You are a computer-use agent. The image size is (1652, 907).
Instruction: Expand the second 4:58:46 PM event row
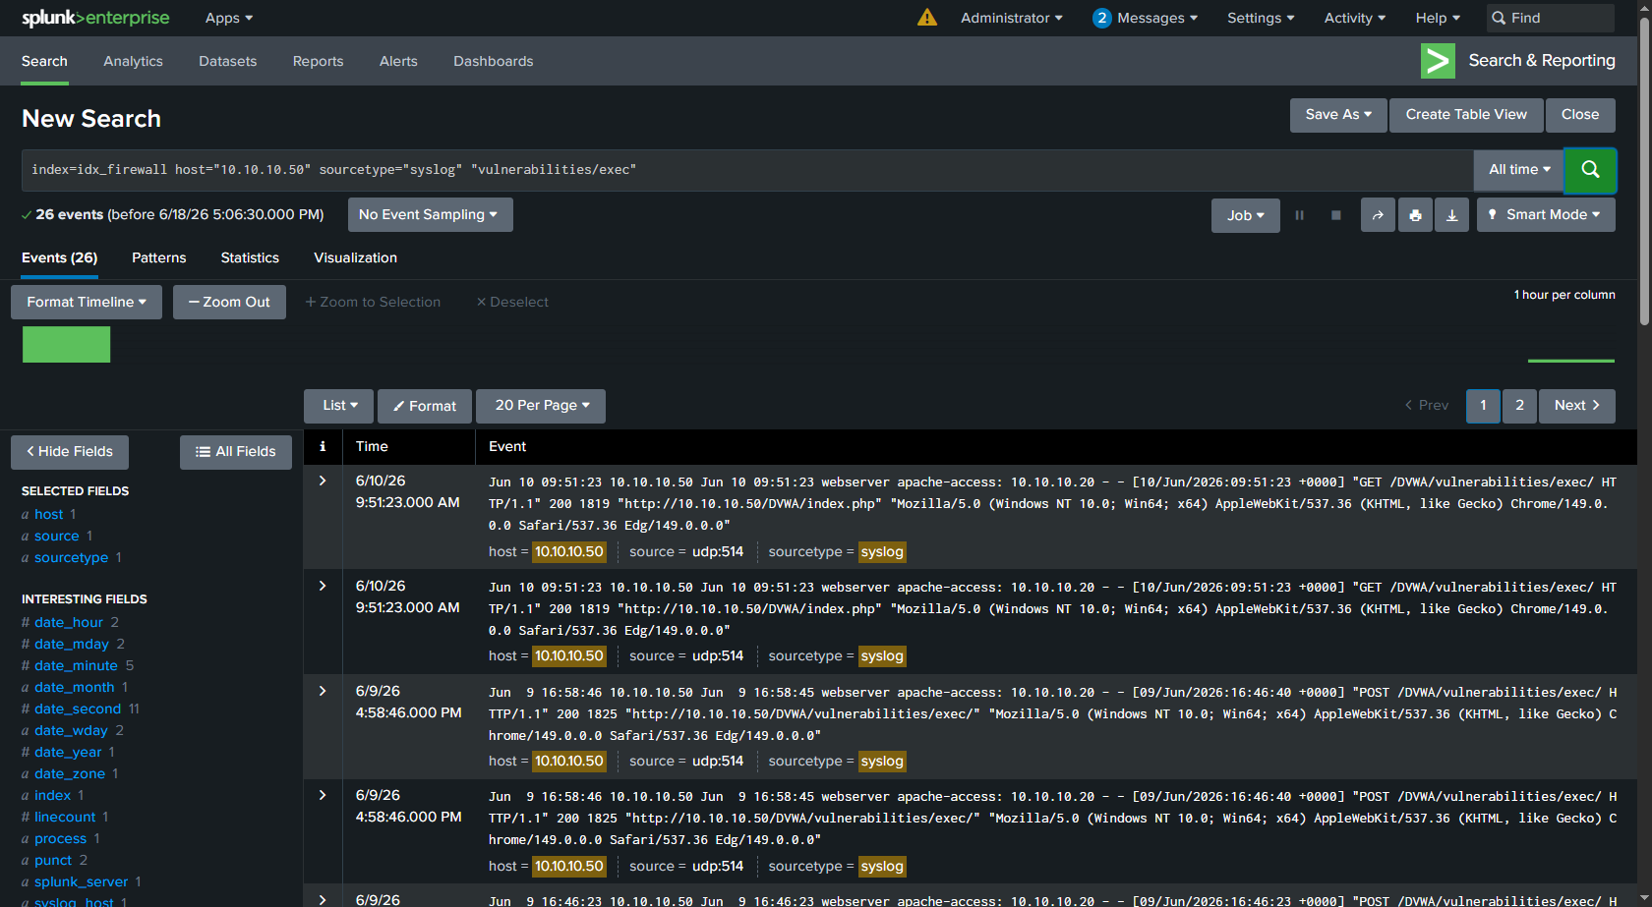point(323,795)
